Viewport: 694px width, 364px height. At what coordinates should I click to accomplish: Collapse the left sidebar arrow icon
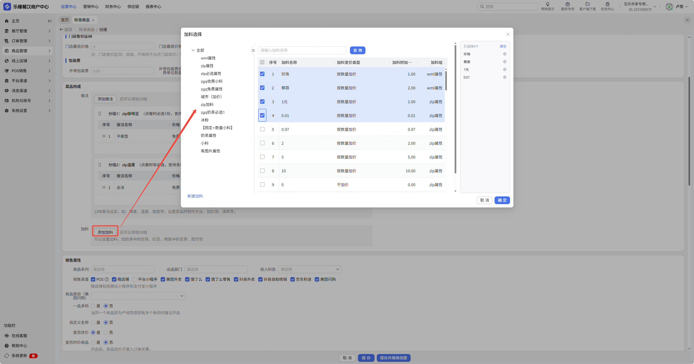(x=49, y=21)
